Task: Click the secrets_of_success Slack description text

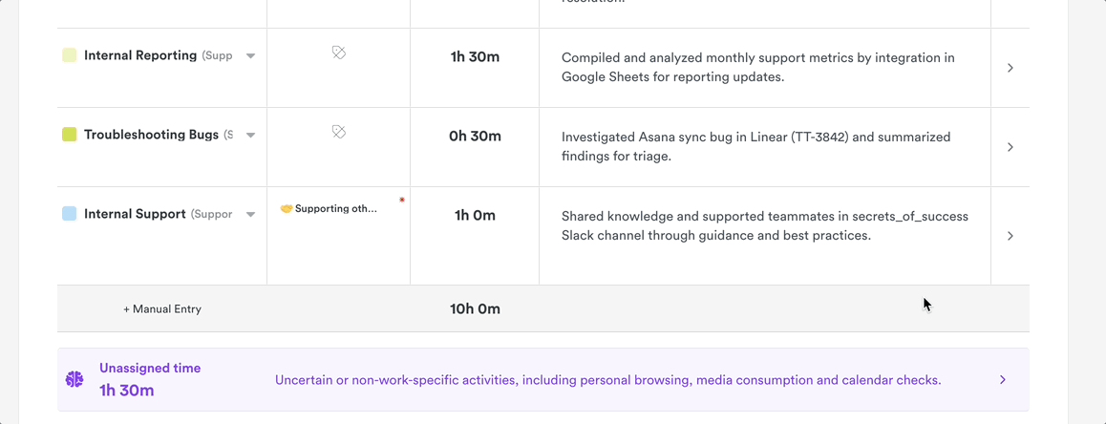Action: point(764,225)
